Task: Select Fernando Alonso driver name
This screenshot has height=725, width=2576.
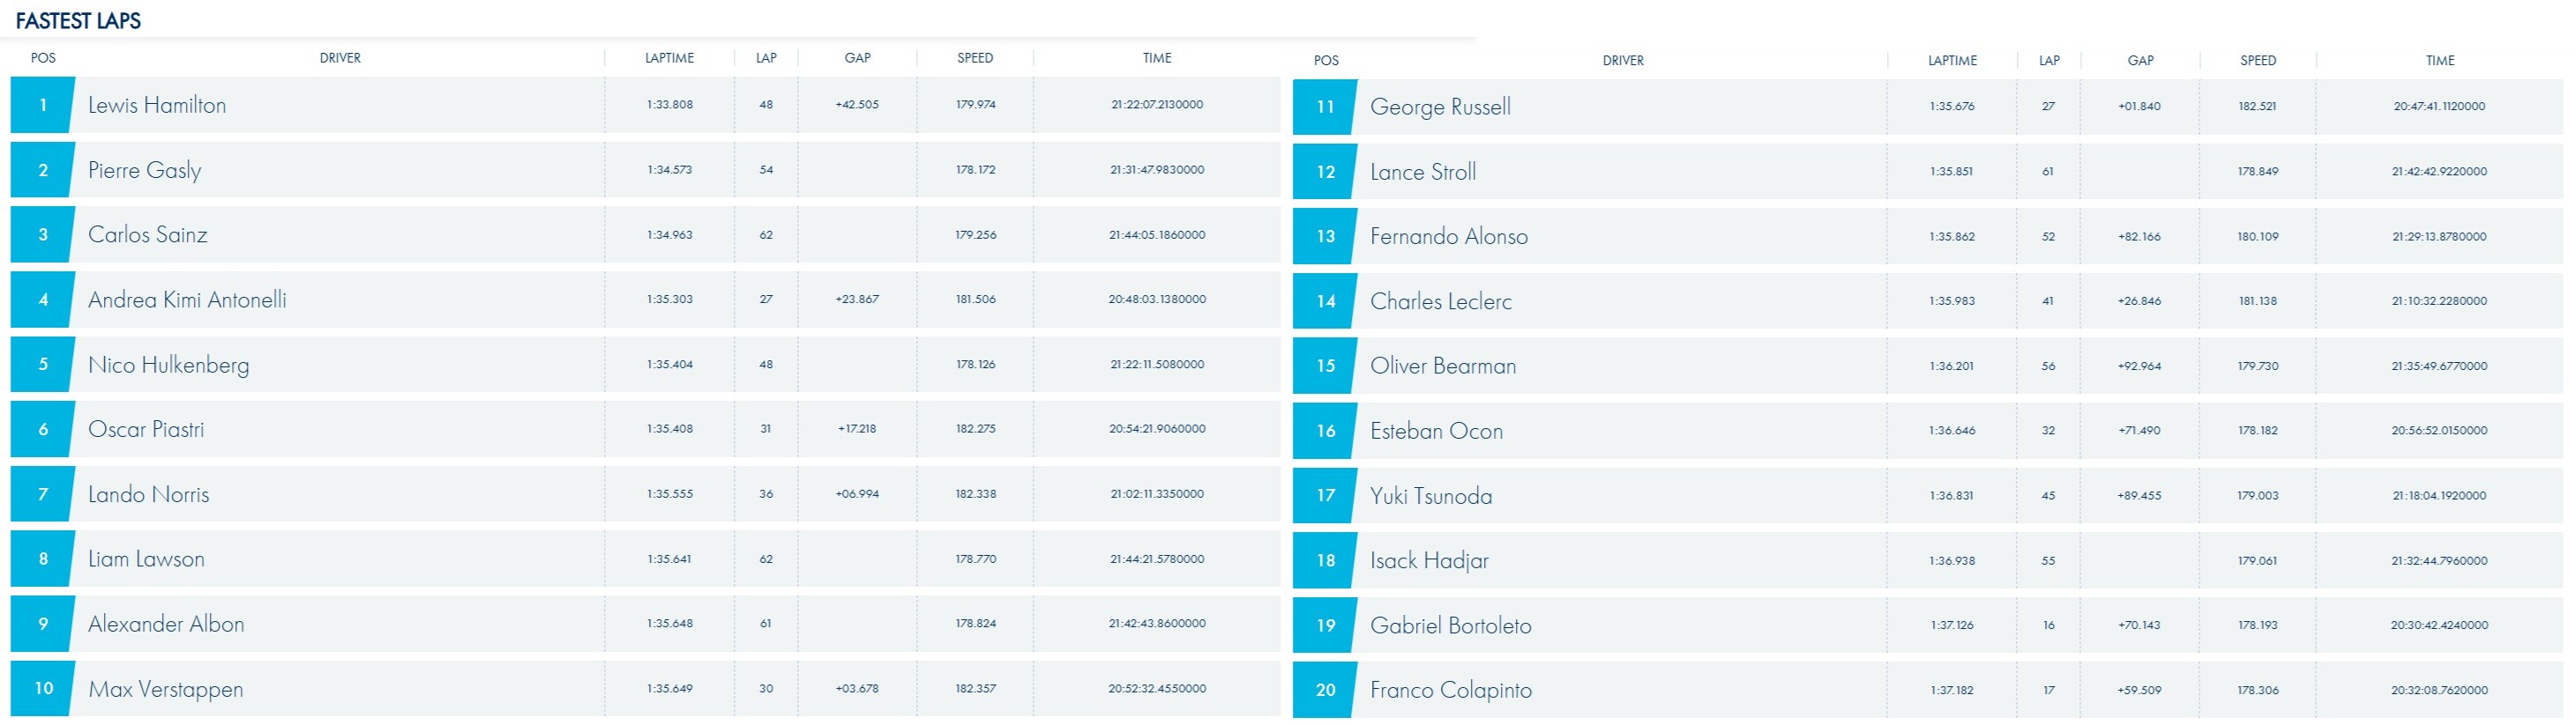Action: 1448,237
